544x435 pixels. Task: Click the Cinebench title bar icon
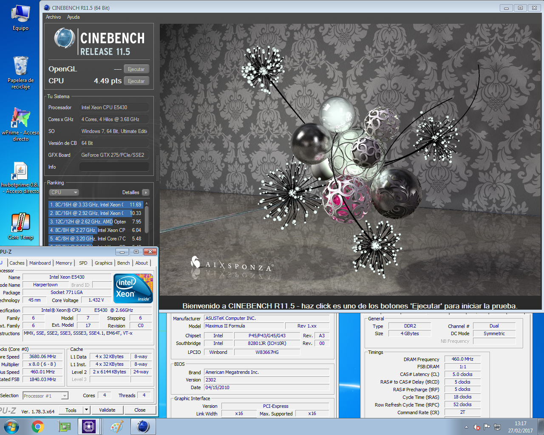point(47,8)
